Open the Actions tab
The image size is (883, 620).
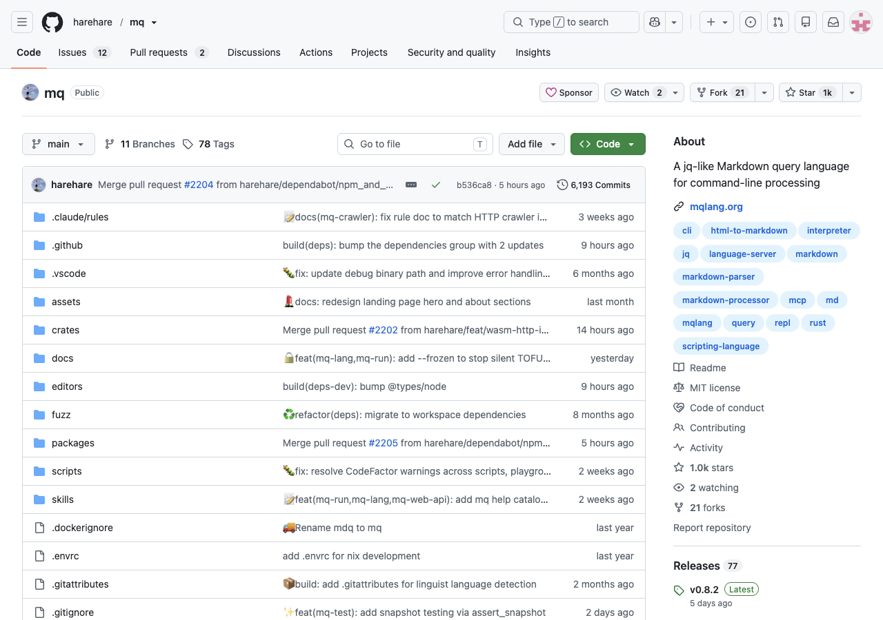316,52
